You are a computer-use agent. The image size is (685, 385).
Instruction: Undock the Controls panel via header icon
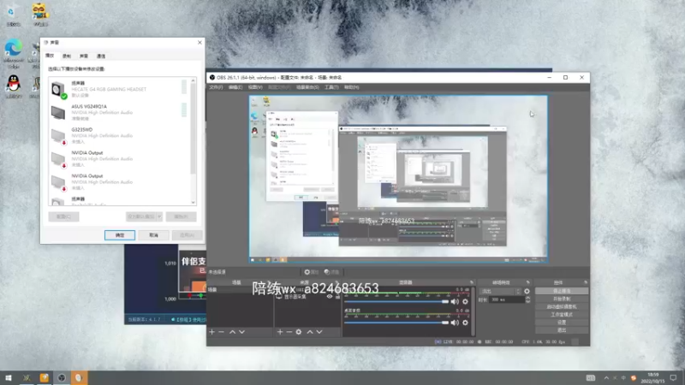586,282
